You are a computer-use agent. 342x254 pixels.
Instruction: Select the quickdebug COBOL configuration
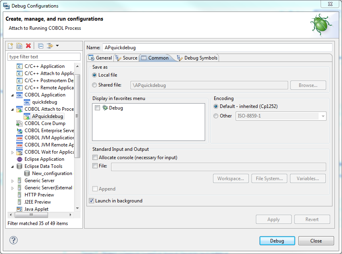tap(44, 102)
